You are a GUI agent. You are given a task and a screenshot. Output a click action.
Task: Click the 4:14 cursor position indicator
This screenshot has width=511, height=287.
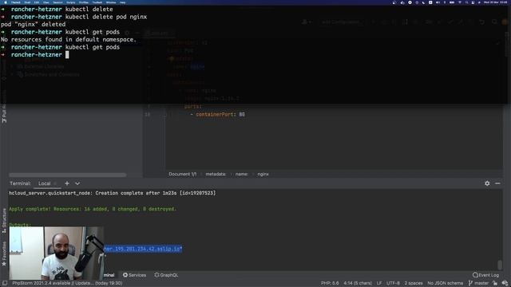[358, 283]
